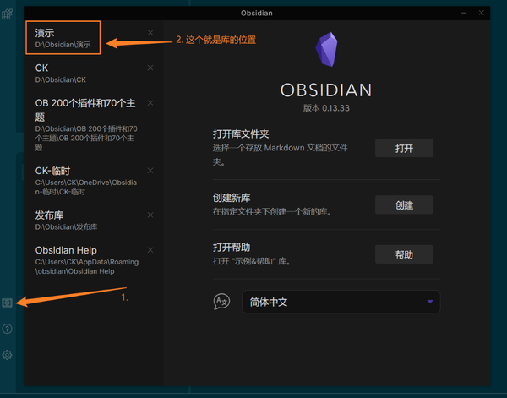Viewport: 507px width, 398px height.
Task: Click the 在指定文件夹下创建一个新的库 description
Action: (x=272, y=212)
